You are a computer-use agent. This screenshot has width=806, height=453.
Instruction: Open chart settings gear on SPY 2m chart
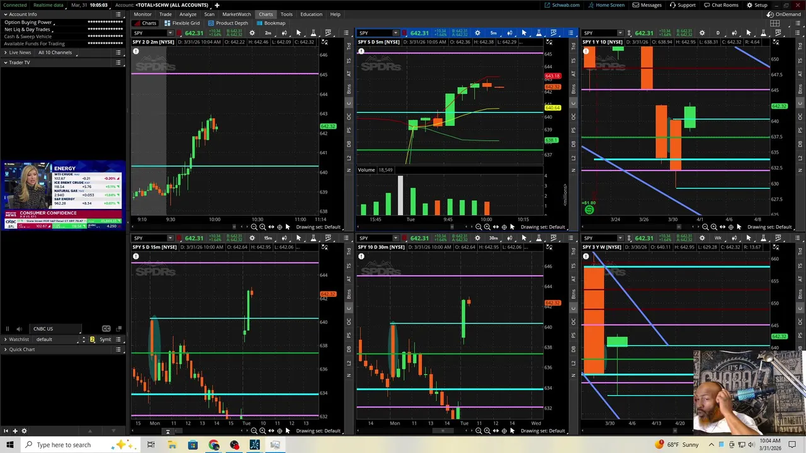click(x=252, y=33)
